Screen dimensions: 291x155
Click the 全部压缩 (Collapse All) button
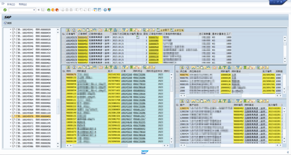point(177,30)
